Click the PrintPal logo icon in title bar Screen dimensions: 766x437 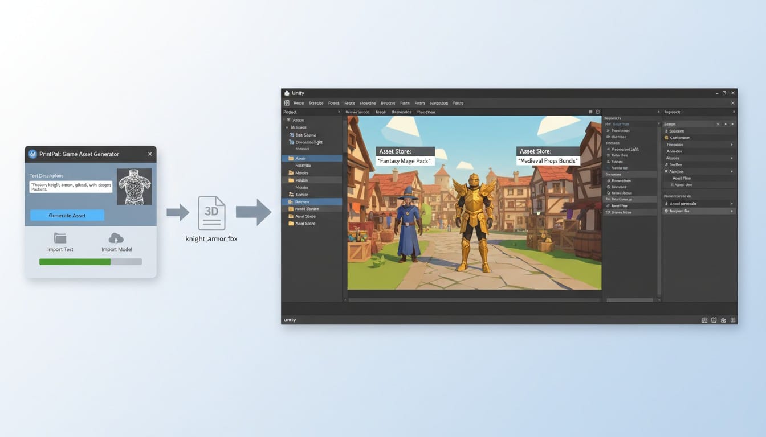pos(32,154)
